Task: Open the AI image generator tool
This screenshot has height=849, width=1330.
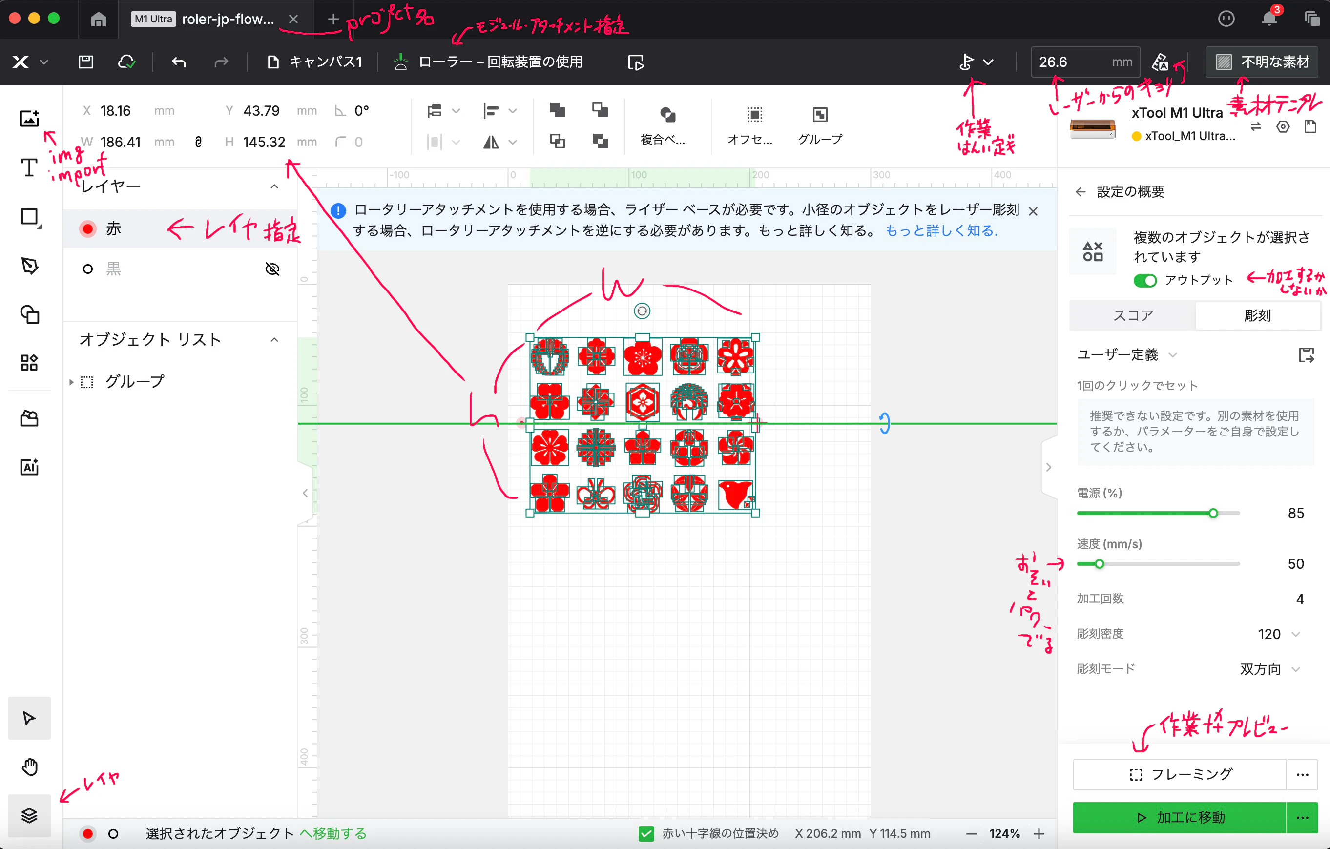Action: tap(29, 467)
